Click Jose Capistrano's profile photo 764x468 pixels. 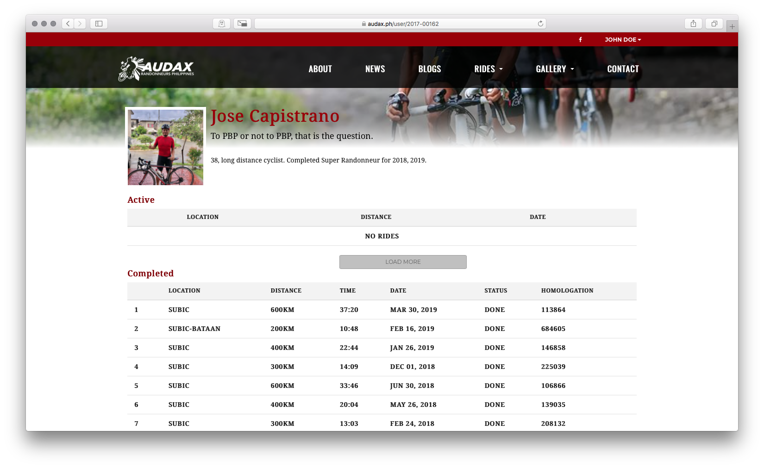[165, 147]
